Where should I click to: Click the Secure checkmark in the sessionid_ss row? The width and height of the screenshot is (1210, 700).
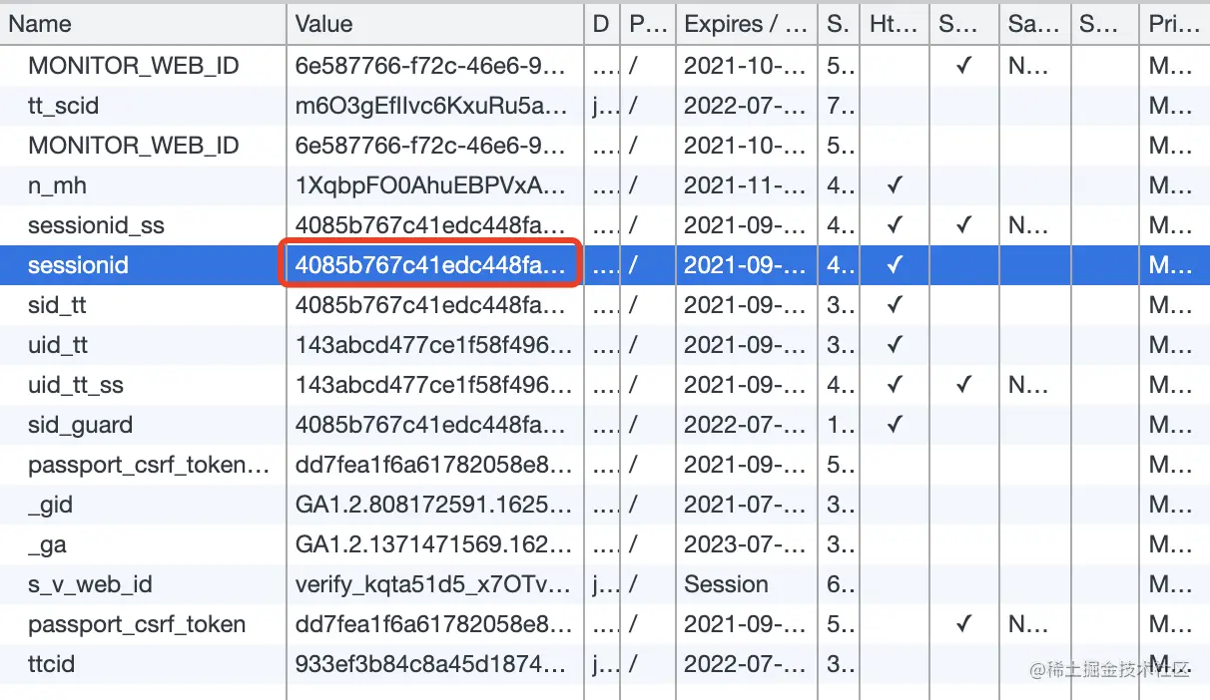[963, 225]
